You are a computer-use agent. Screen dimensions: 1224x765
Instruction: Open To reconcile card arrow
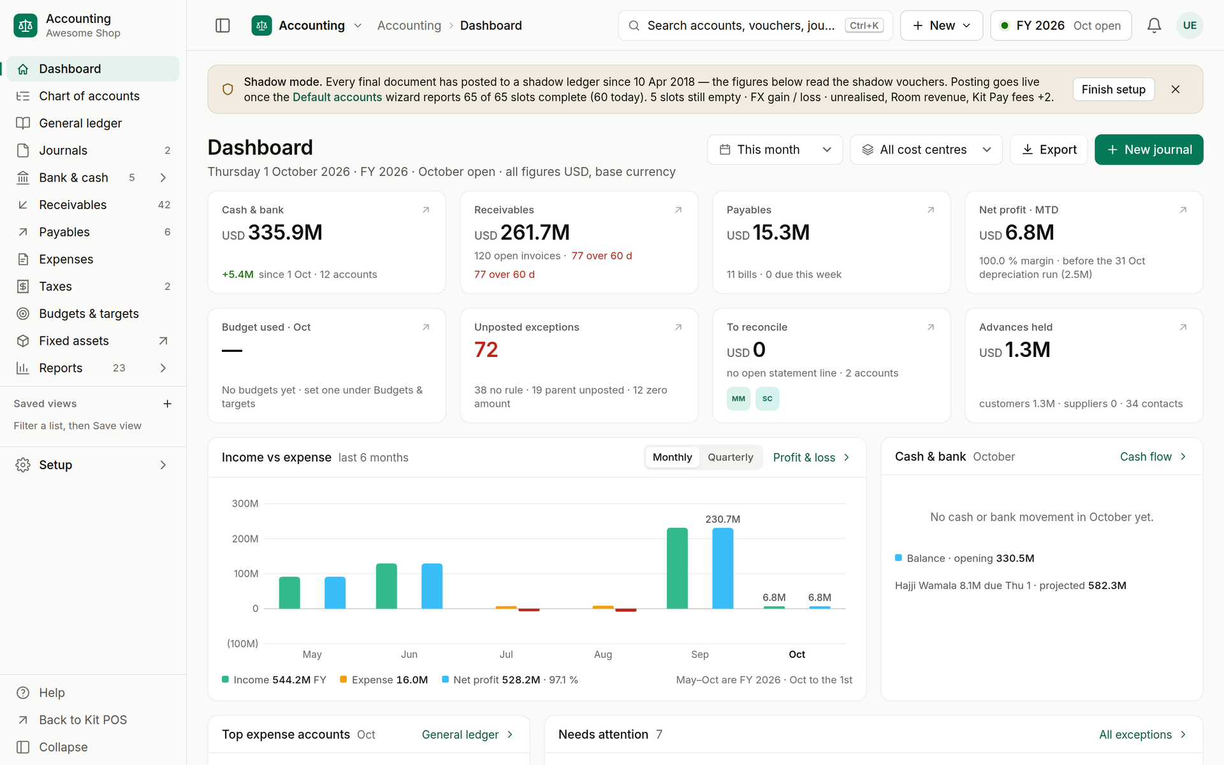[x=931, y=327]
